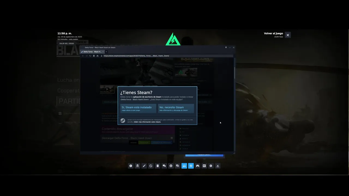Open the clock playtime icon

click(151, 166)
